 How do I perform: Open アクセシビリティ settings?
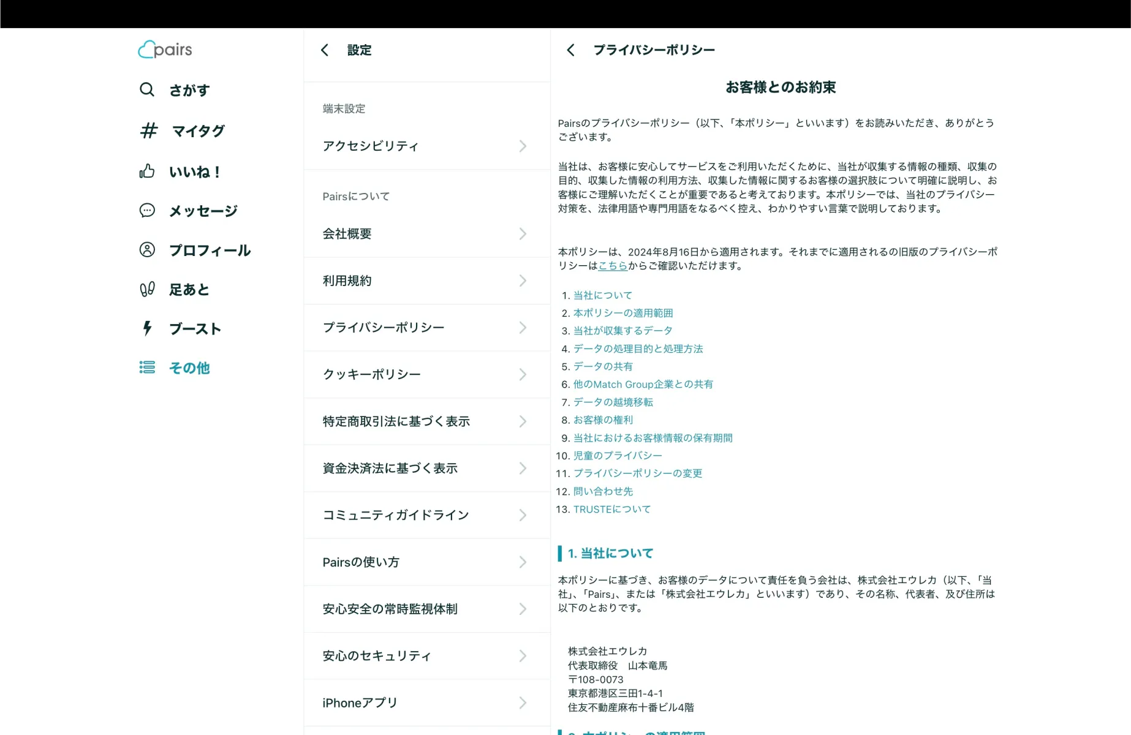point(427,146)
